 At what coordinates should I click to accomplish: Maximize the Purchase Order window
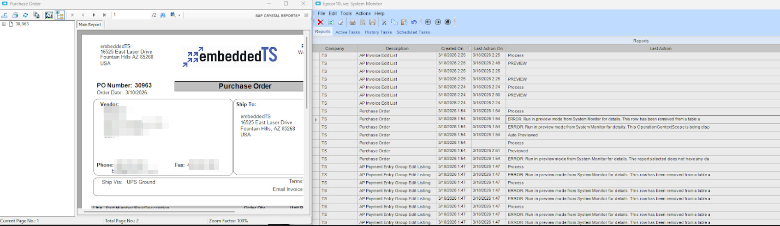coord(286,4)
